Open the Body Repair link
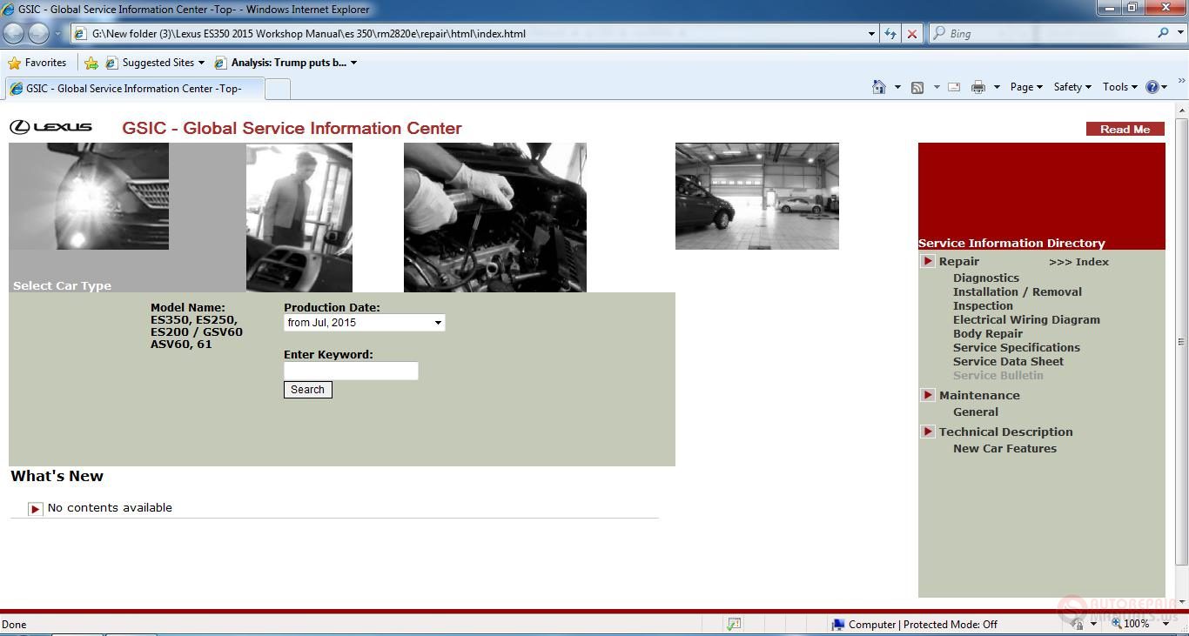Screen dimensions: 1189x636 [x=987, y=334]
